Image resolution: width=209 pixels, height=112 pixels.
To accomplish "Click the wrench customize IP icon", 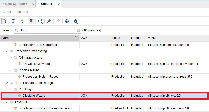I will (49, 21).
